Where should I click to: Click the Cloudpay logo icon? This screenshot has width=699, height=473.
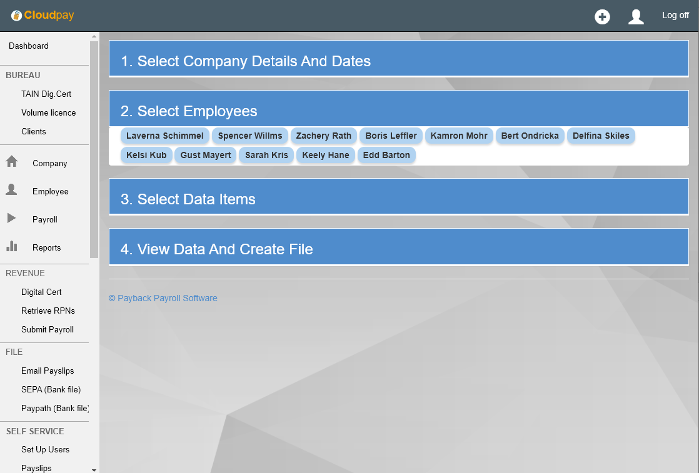tap(16, 16)
